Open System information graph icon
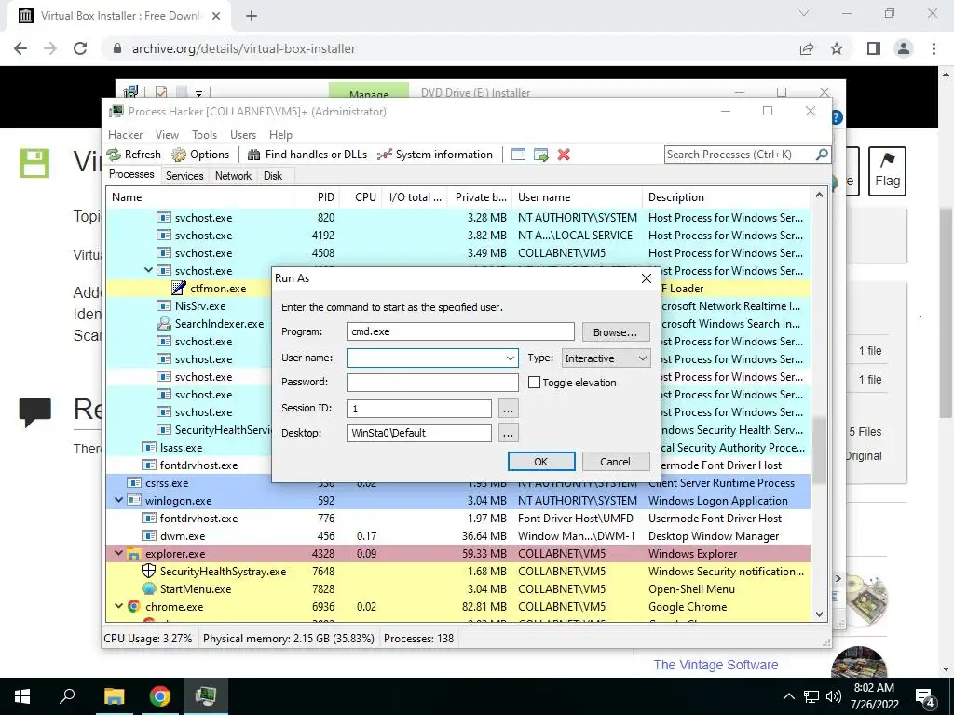The height and width of the screenshot is (715, 954). point(385,155)
